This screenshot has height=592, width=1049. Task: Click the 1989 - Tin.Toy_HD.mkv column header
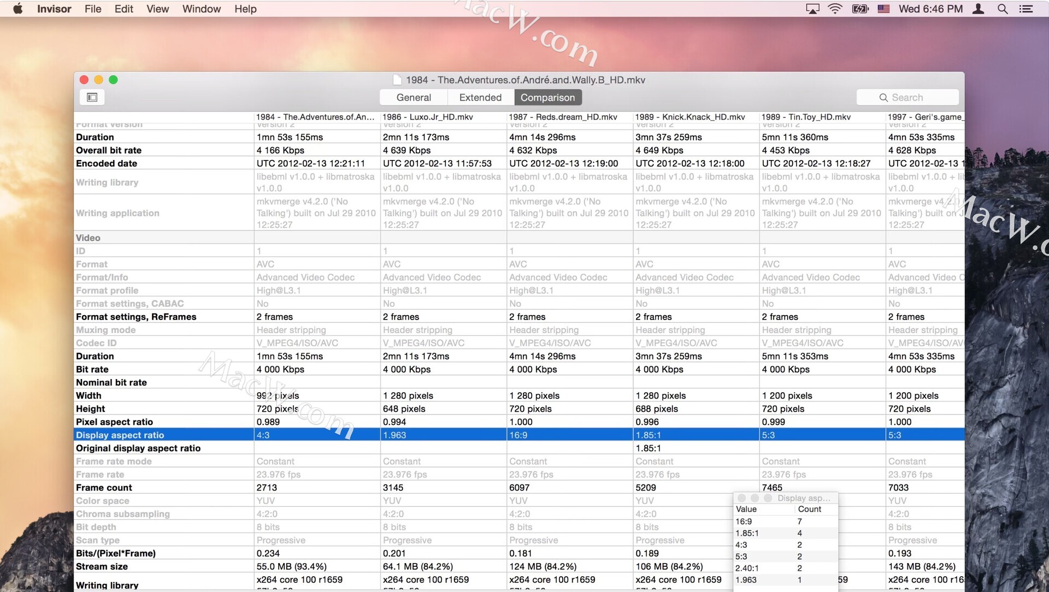[822, 117]
